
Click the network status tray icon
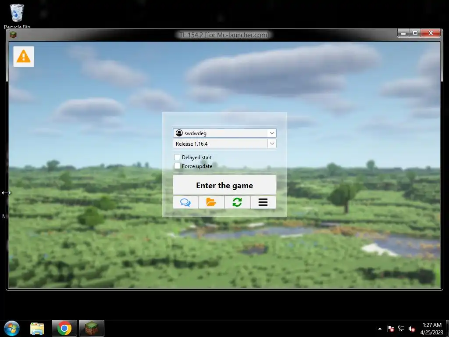401,329
